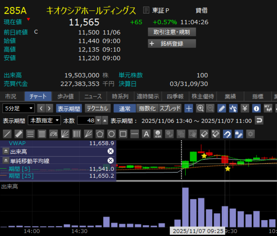The height and width of the screenshot is (236, 277).
Task: Enable 指数化 index mode
Action: [147, 108]
